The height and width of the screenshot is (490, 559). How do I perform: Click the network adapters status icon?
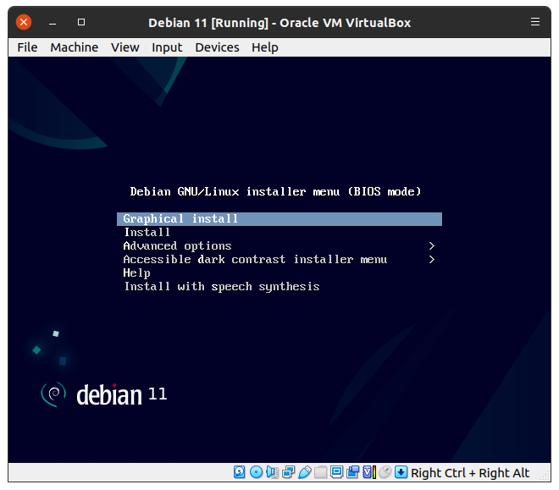coord(289,472)
